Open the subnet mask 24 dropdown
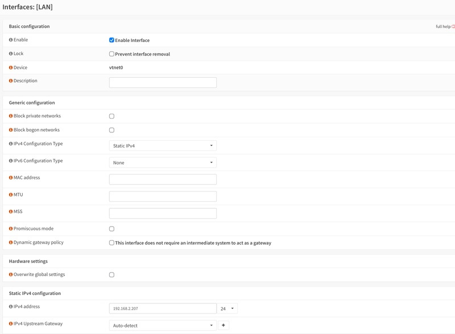 click(x=227, y=308)
